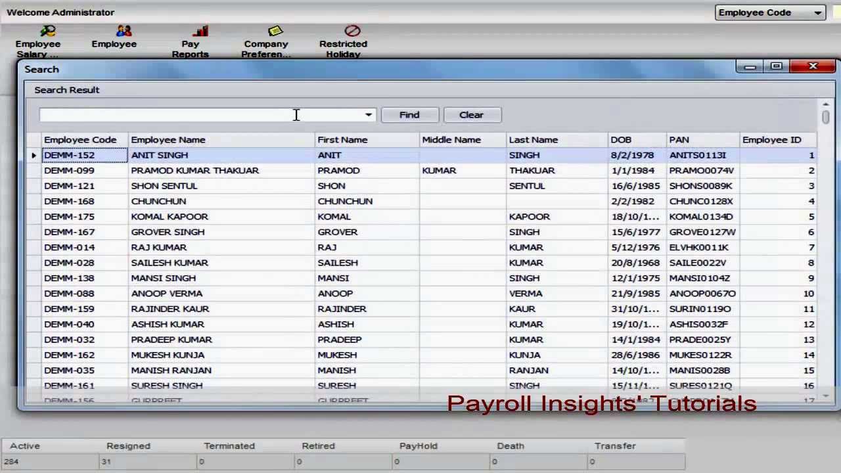Open the Restricted Holiday icon
This screenshot has width=841, height=473.
pyautogui.click(x=344, y=41)
